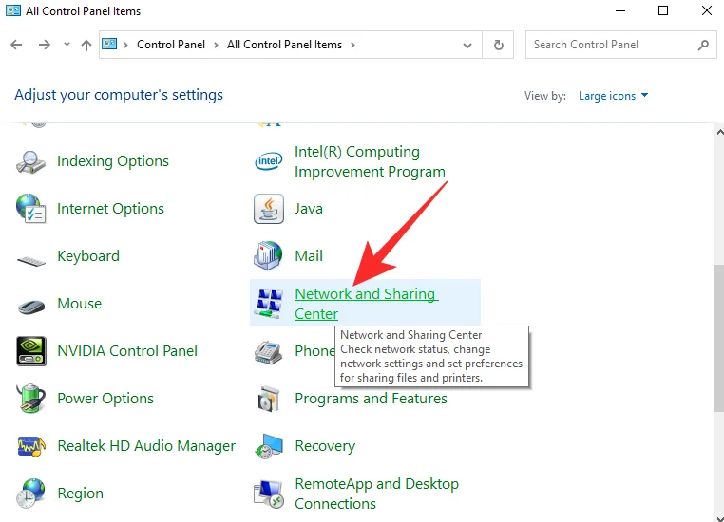Open the Recovery link
Image resolution: width=724 pixels, height=522 pixels.
point(325,446)
